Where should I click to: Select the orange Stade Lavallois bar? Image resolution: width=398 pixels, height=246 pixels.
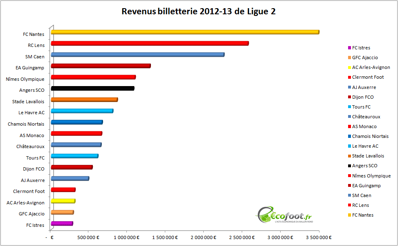click(84, 100)
